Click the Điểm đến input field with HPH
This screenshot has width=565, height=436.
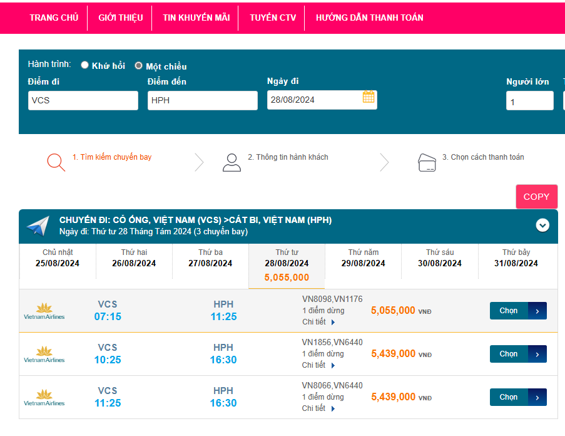[202, 100]
